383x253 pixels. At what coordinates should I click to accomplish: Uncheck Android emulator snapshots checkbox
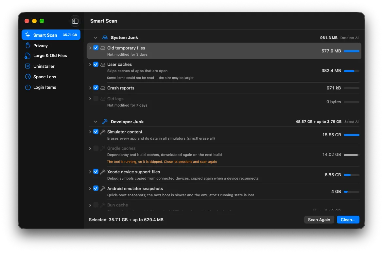click(x=96, y=188)
